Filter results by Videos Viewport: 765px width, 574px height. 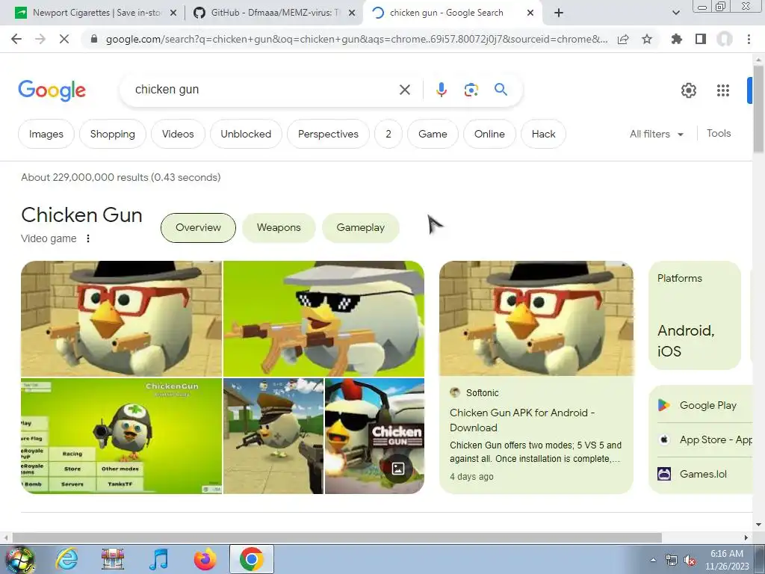pyautogui.click(x=178, y=134)
